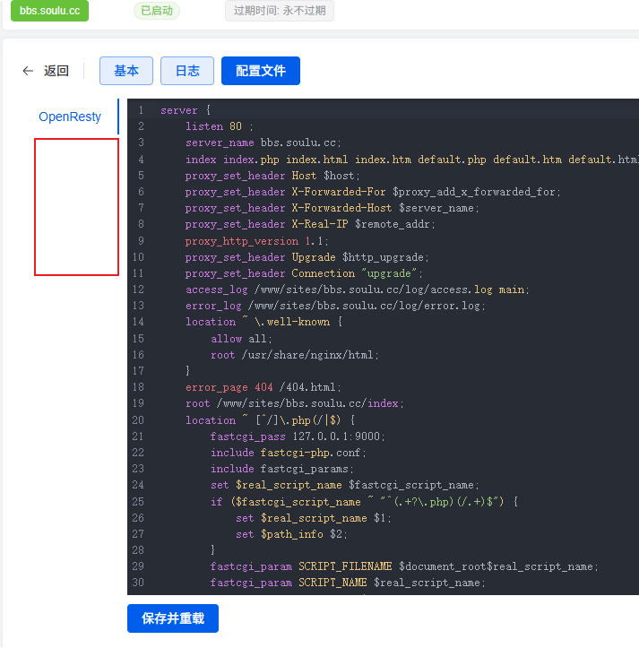Image resolution: width=639 pixels, height=648 pixels.
Task: Click the X-Forwarded-Host header line
Action: 332,208
